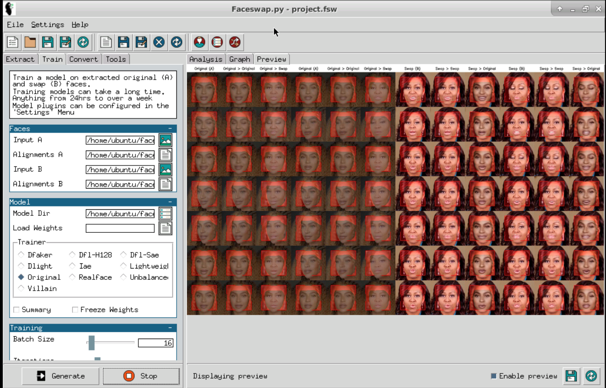Screen dimensions: 606x388
Task: Collapse the Training section
Action: 170,328
